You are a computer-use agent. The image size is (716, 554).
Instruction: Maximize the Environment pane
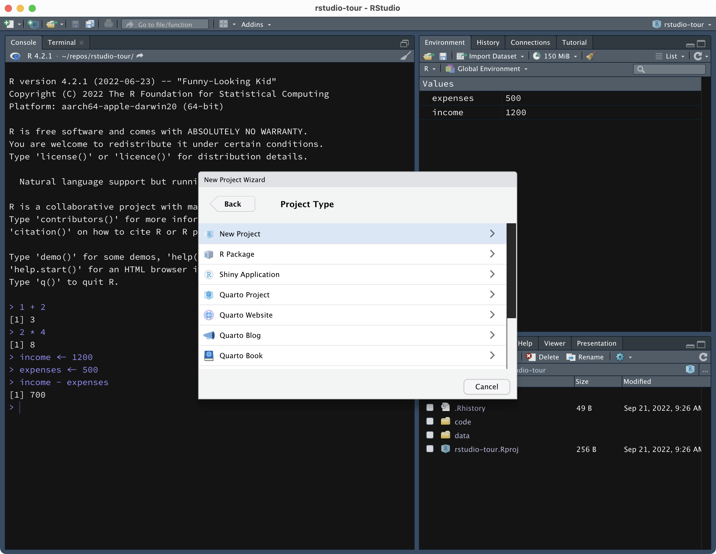[x=701, y=43]
